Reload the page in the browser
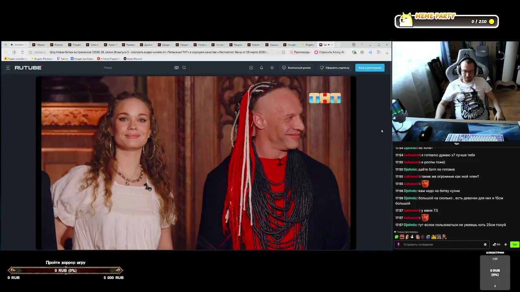 [22, 52]
